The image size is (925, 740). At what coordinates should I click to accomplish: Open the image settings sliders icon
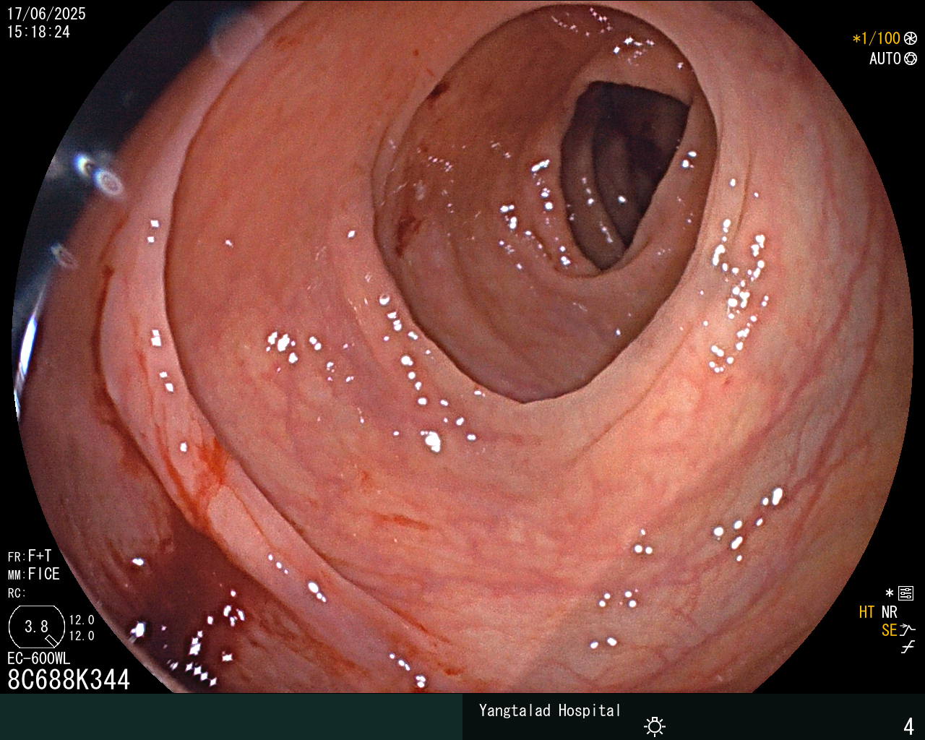[x=905, y=593]
